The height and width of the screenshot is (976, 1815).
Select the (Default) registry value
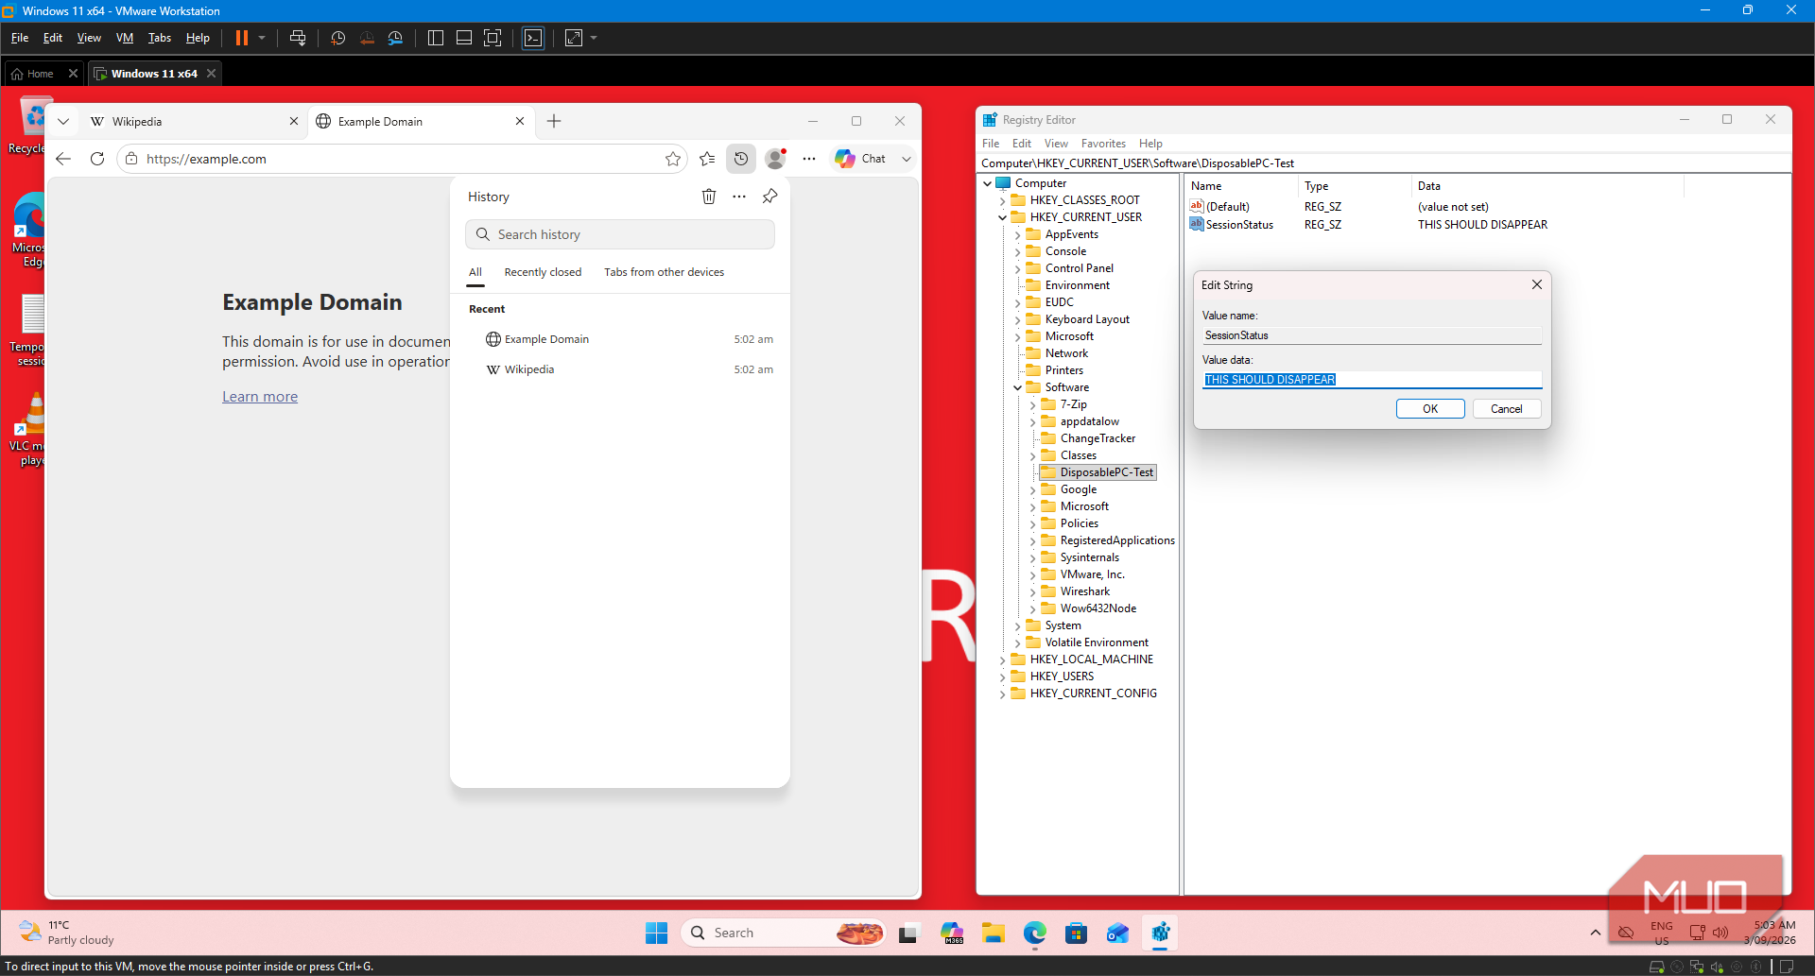click(x=1227, y=207)
